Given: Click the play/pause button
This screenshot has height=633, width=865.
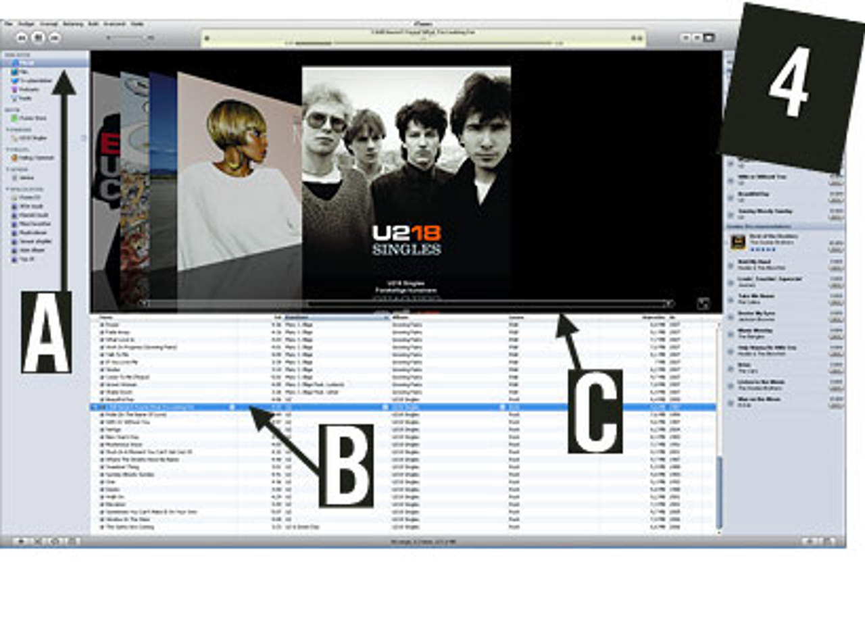Looking at the screenshot, I should [x=39, y=38].
